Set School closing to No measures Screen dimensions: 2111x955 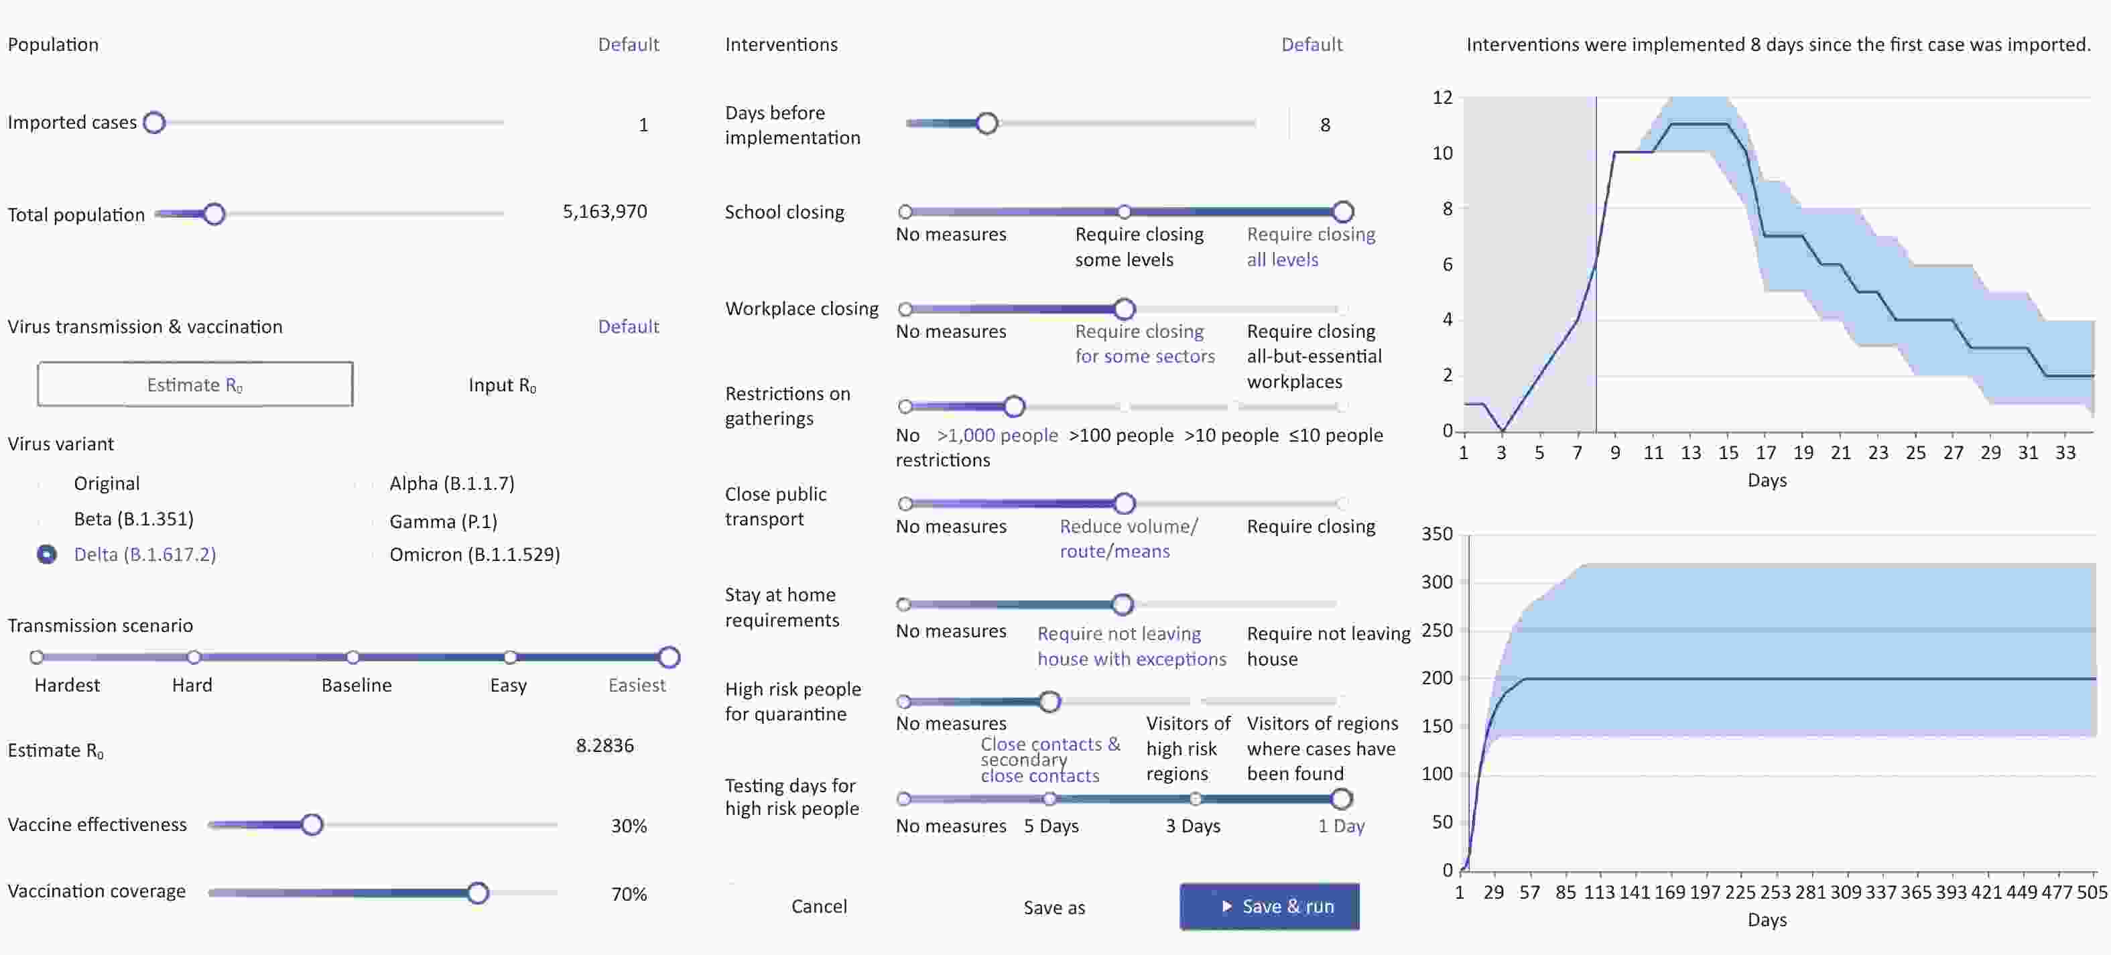click(x=905, y=212)
